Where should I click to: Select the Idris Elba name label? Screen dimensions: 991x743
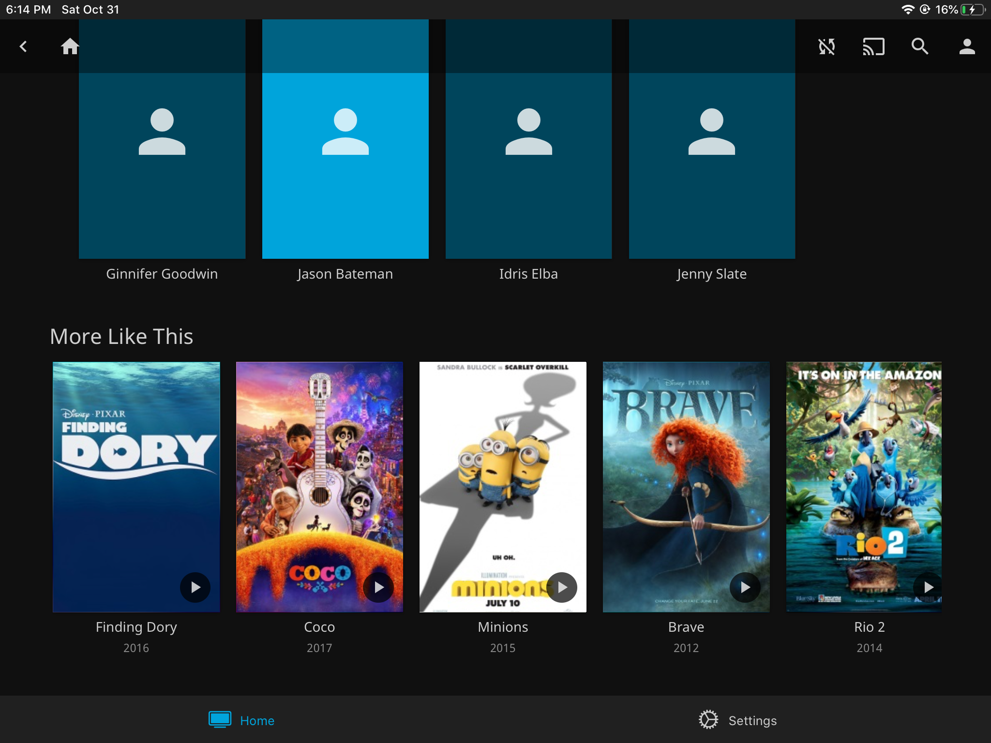(528, 274)
